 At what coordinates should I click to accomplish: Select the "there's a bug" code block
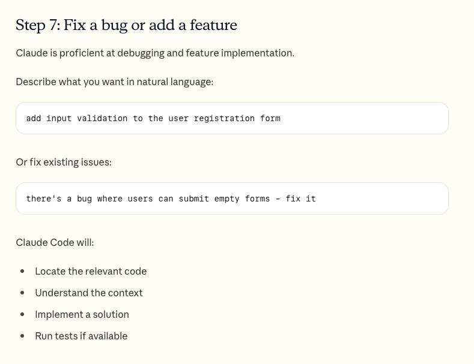pyautogui.click(x=232, y=198)
